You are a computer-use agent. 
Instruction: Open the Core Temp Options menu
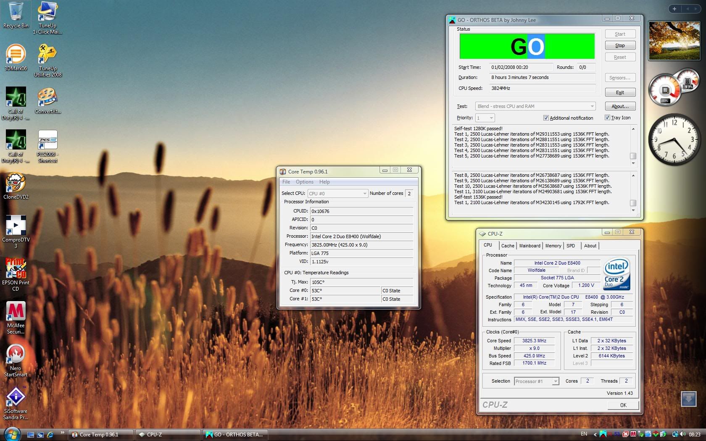(305, 182)
